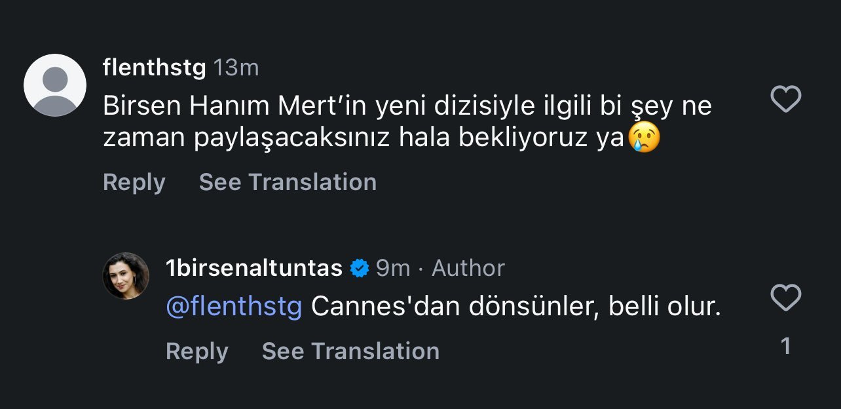Open 1birsenaltuntas's profile photo
Image resolution: width=841 pixels, height=409 pixels.
coord(126,276)
